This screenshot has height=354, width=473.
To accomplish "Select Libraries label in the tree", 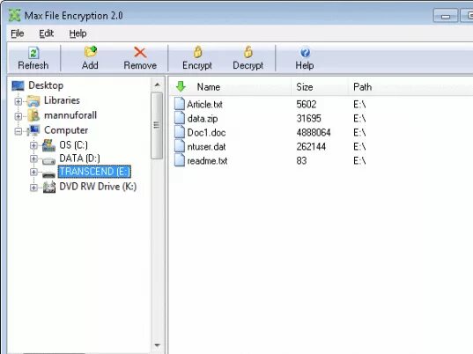I will (62, 100).
